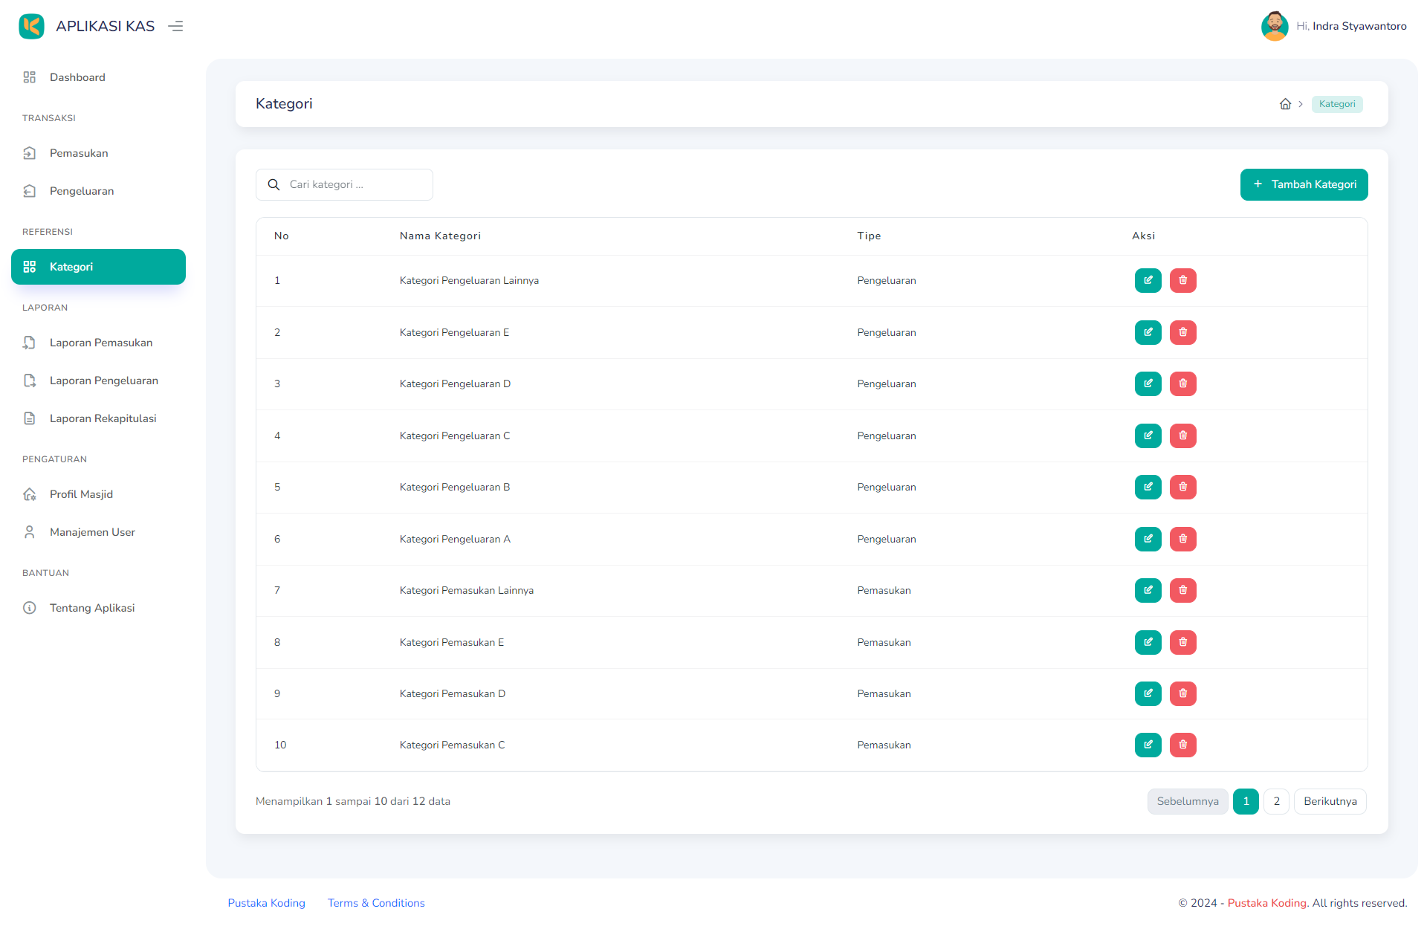Click the home breadcrumb icon
The height and width of the screenshot is (929, 1427).
coord(1285,103)
